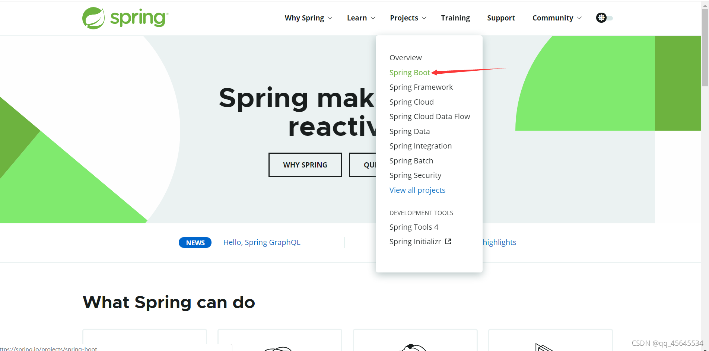Select Overview in Projects menu
709x351 pixels.
click(x=406, y=58)
